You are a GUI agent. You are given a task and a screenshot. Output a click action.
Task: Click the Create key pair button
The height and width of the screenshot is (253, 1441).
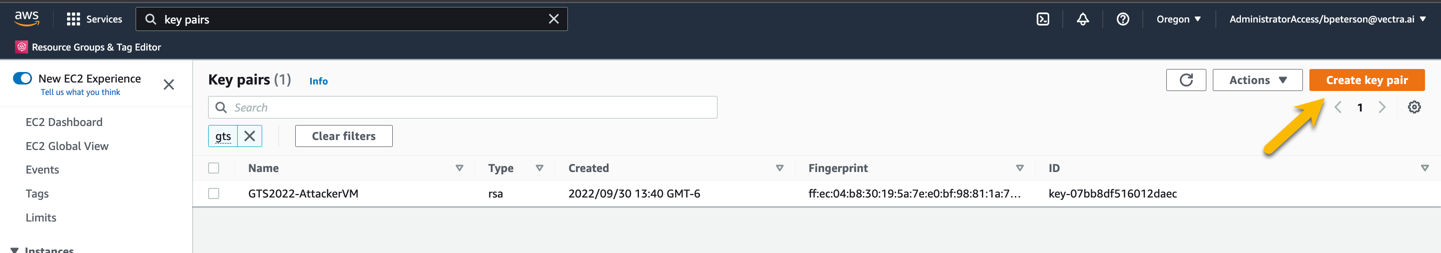click(1366, 80)
